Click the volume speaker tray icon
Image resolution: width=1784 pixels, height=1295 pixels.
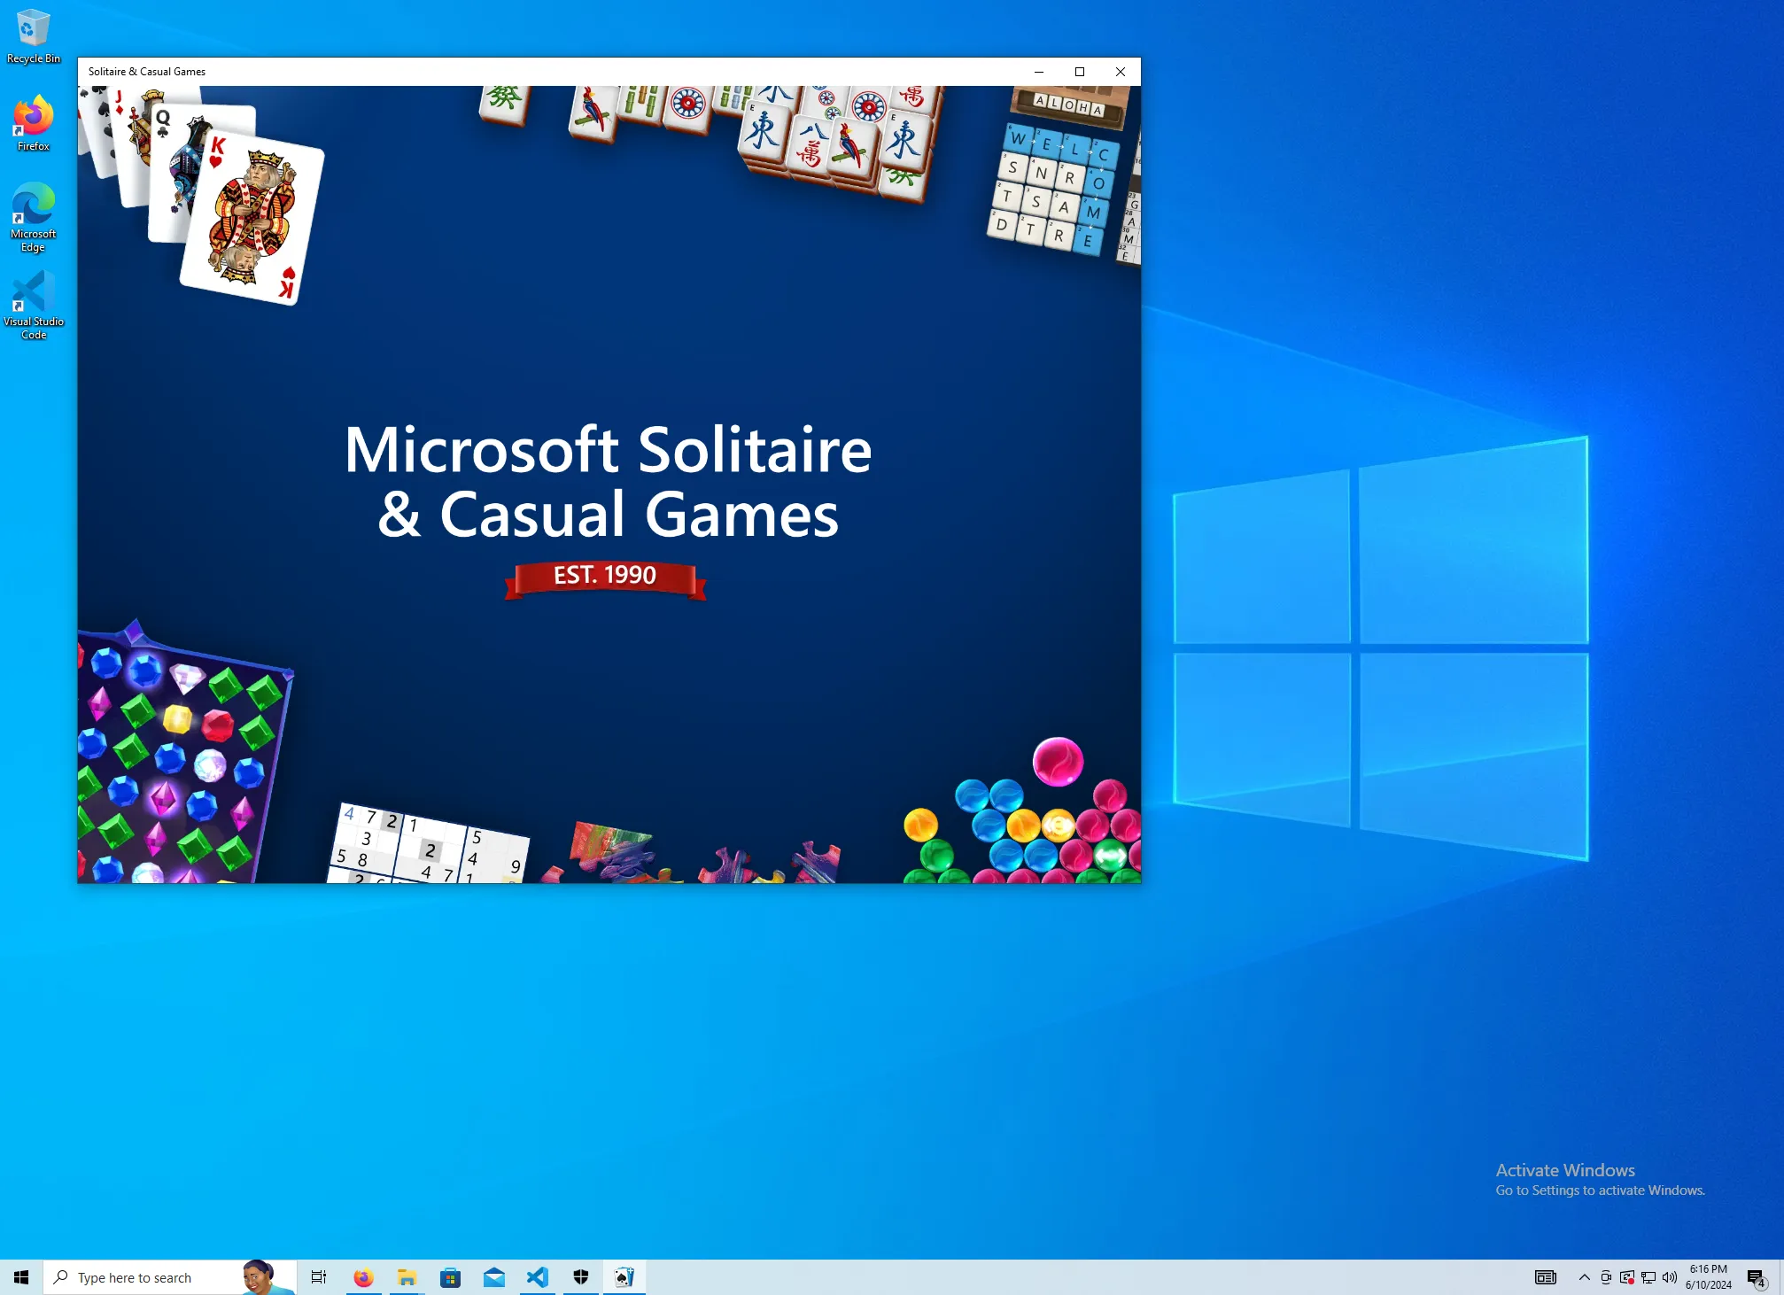(x=1670, y=1277)
